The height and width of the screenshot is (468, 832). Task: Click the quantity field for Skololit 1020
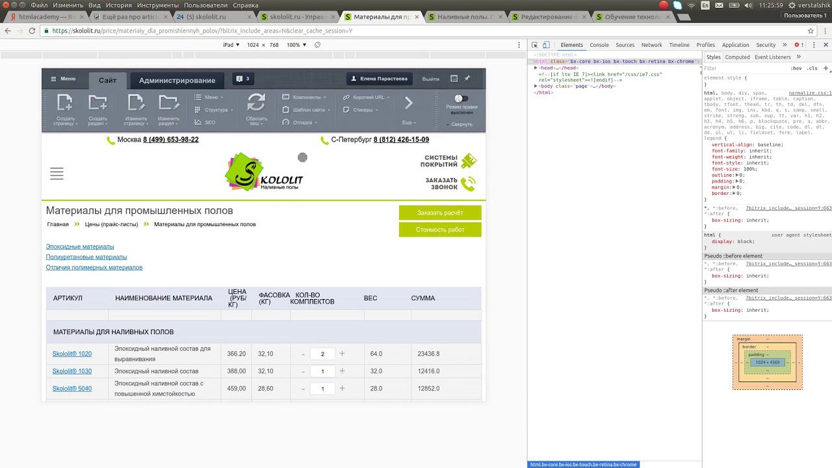pos(322,354)
